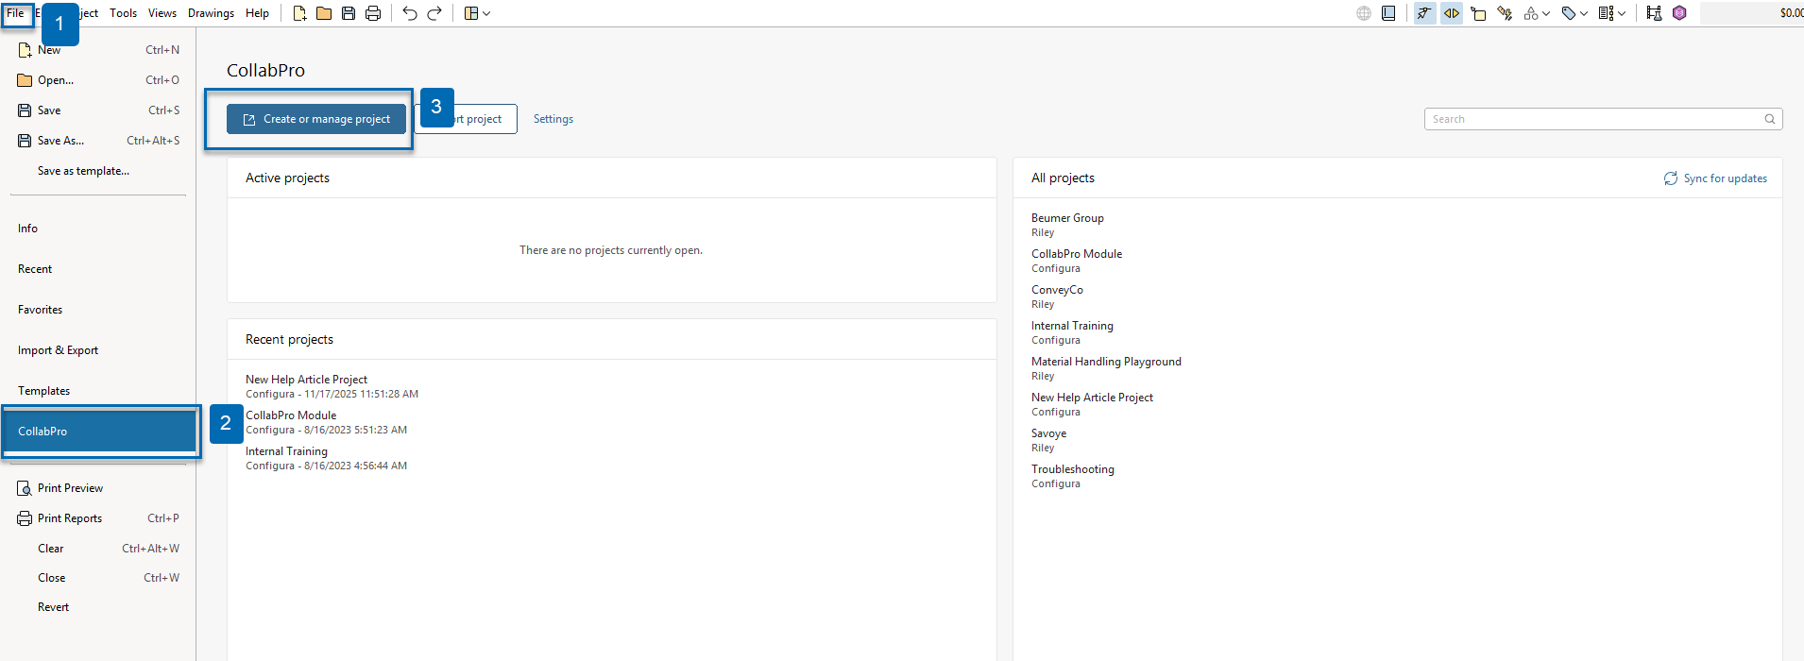1804x661 pixels.
Task: Click the ruler with lightning bolts icon
Action: [1505, 13]
